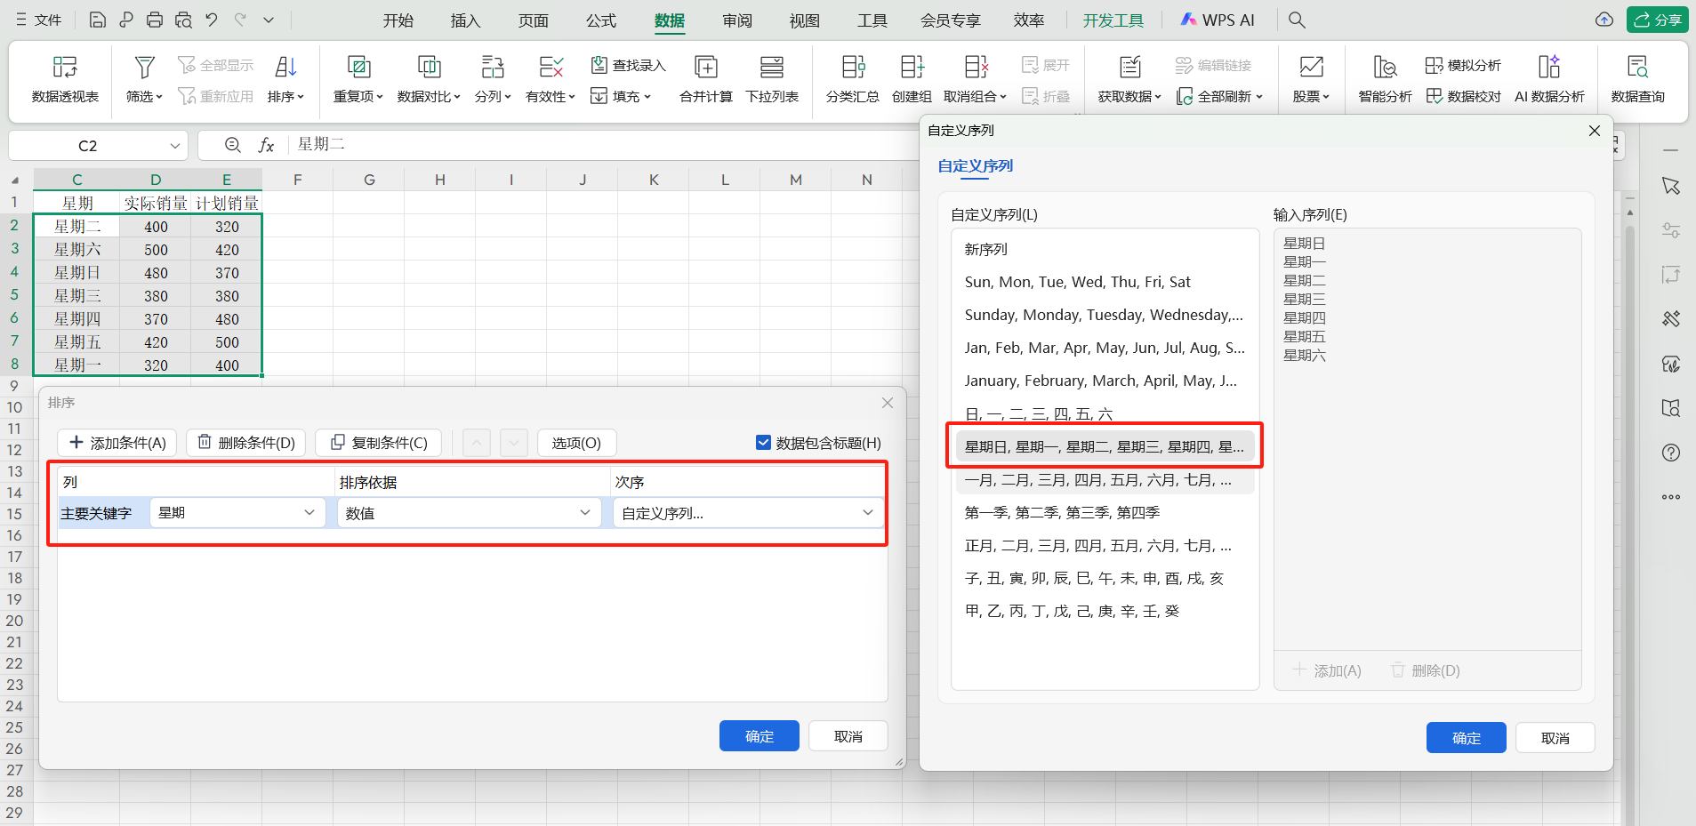The image size is (1696, 826).
Task: Confirm the custom list dialog with 确定
Action: [x=1466, y=738]
